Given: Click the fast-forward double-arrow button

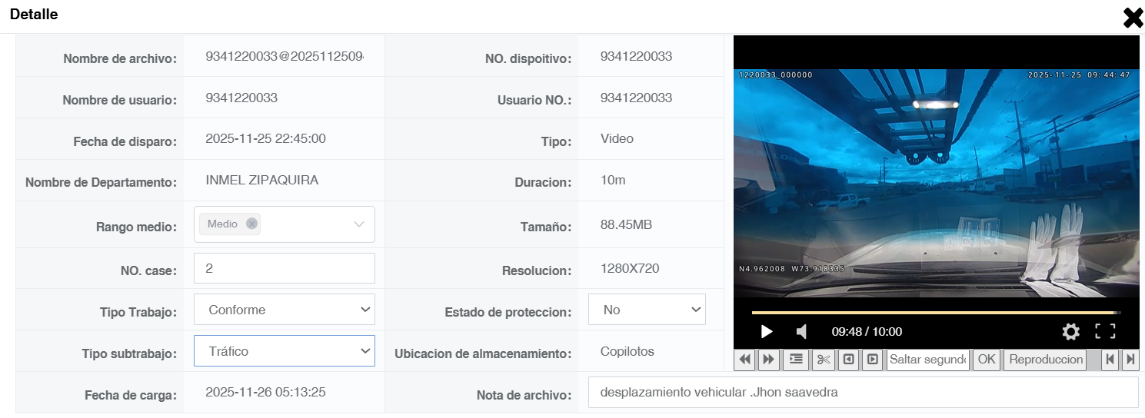Looking at the screenshot, I should click(x=767, y=360).
